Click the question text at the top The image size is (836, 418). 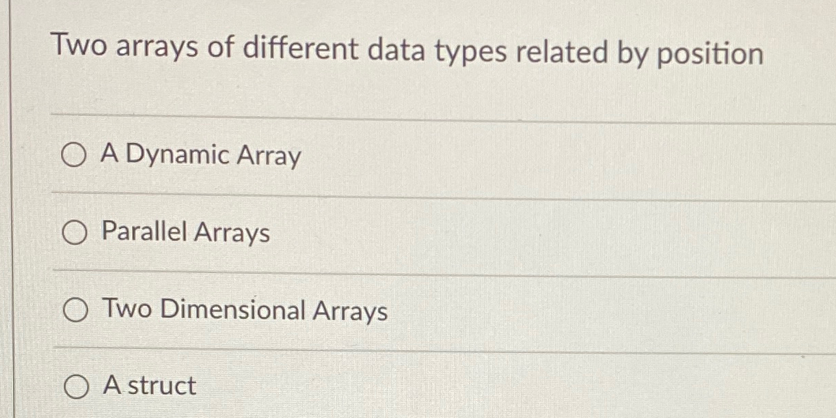click(x=408, y=49)
